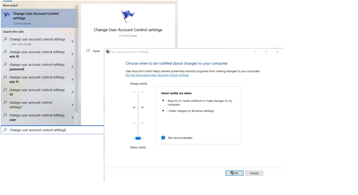Expand the 'win 11' suggestion chevron
Image resolution: width=358 pixels, height=195 pixels.
point(72,80)
